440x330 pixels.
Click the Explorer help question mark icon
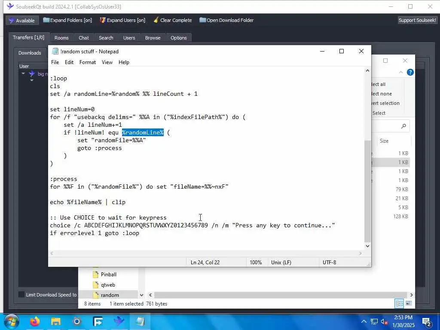(x=410, y=72)
